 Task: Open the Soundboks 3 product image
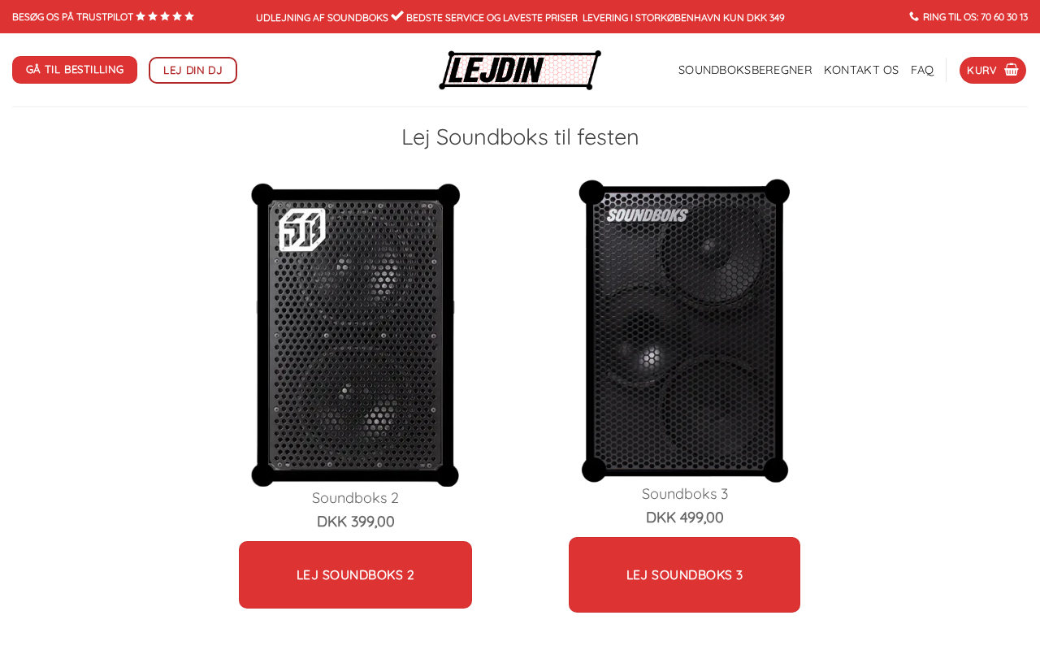(684, 331)
